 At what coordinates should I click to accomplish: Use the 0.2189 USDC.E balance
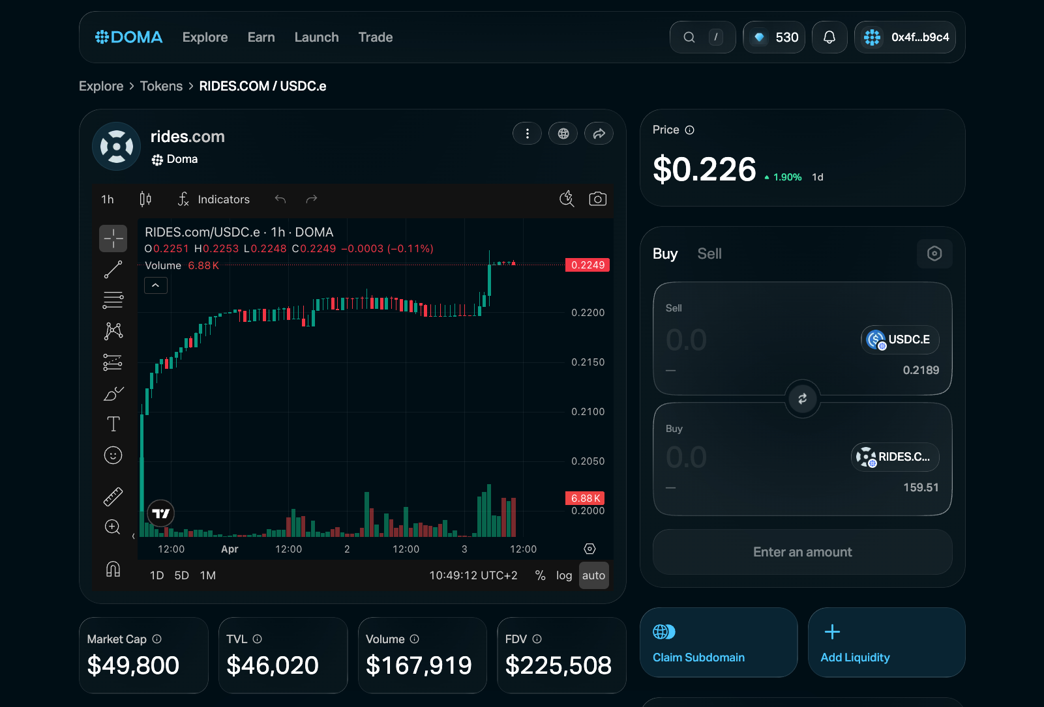click(x=921, y=370)
